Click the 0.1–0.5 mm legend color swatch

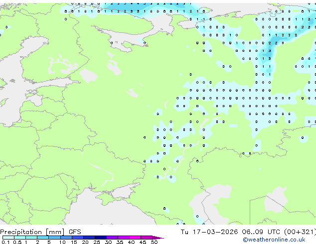pyautogui.click(x=8, y=238)
